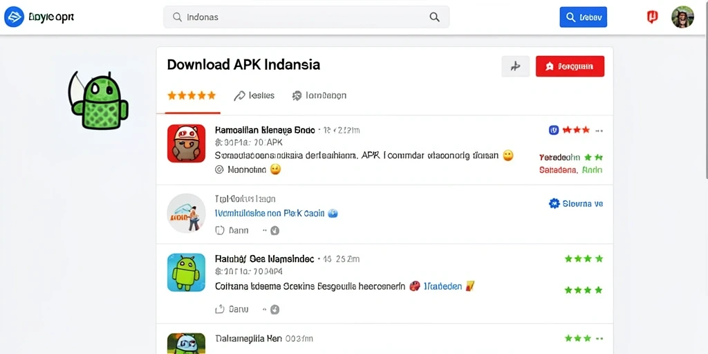The width and height of the screenshot is (708, 354).
Task: Click the Slovrna ve verified badge link
Action: point(576,204)
